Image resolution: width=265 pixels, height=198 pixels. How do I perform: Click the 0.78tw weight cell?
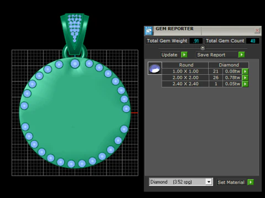pyautogui.click(x=232, y=78)
